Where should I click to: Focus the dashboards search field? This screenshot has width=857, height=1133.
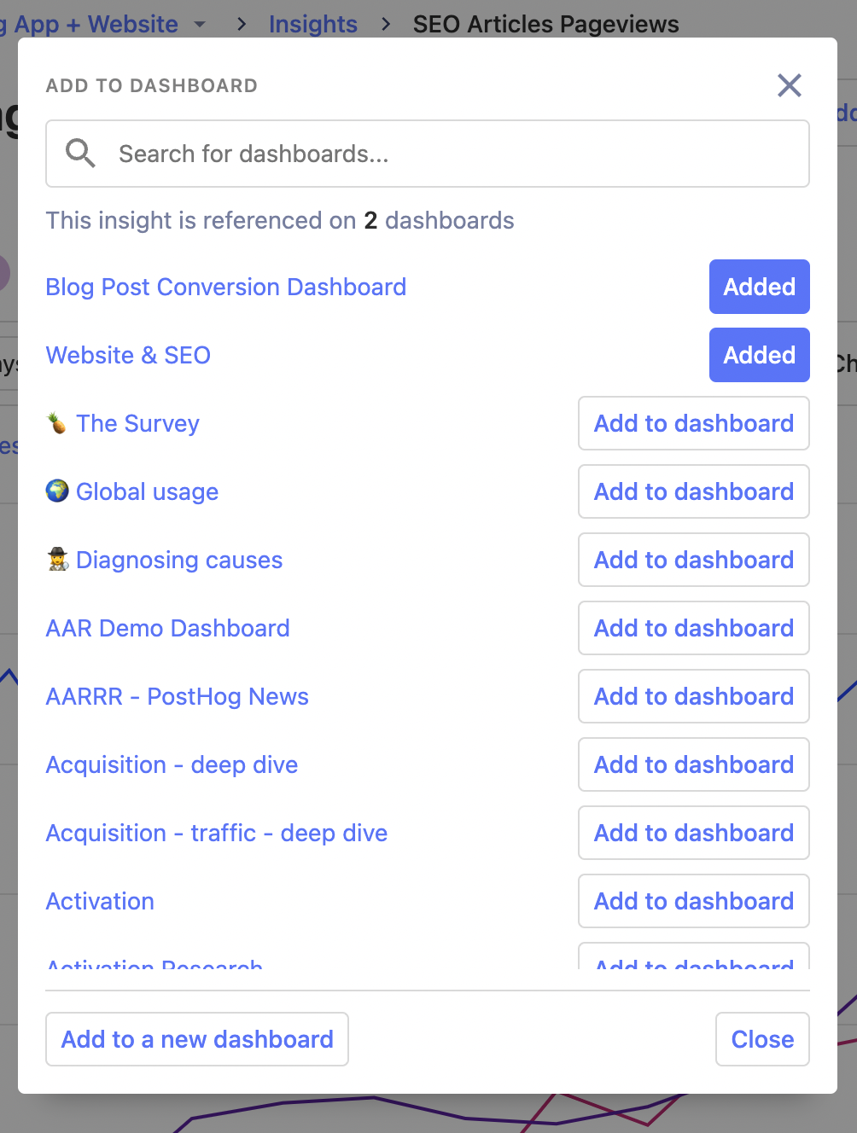click(x=427, y=154)
